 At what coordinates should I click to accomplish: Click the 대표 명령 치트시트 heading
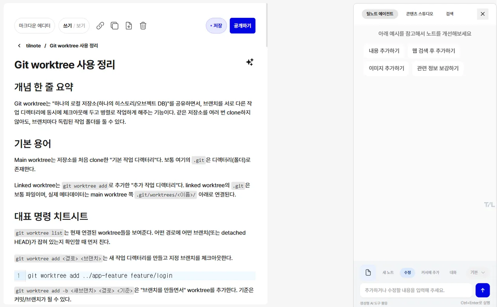pyautogui.click(x=51, y=216)
